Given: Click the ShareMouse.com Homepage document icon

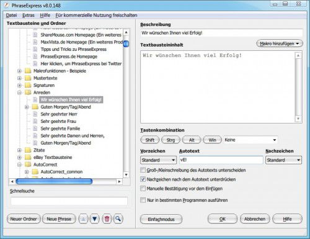Looking at the screenshot, I should [35, 35].
